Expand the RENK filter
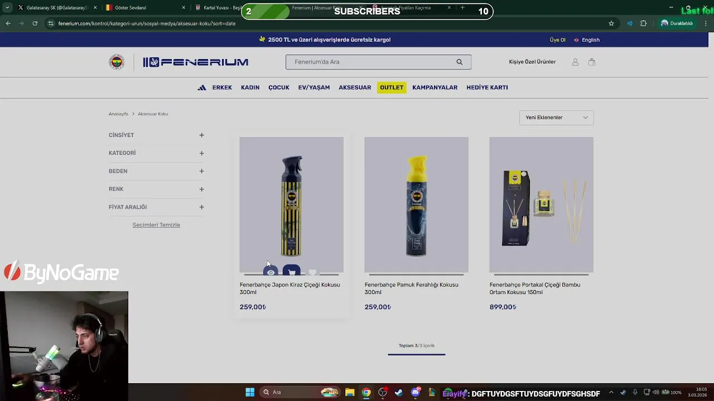The width and height of the screenshot is (714, 401). (201, 189)
